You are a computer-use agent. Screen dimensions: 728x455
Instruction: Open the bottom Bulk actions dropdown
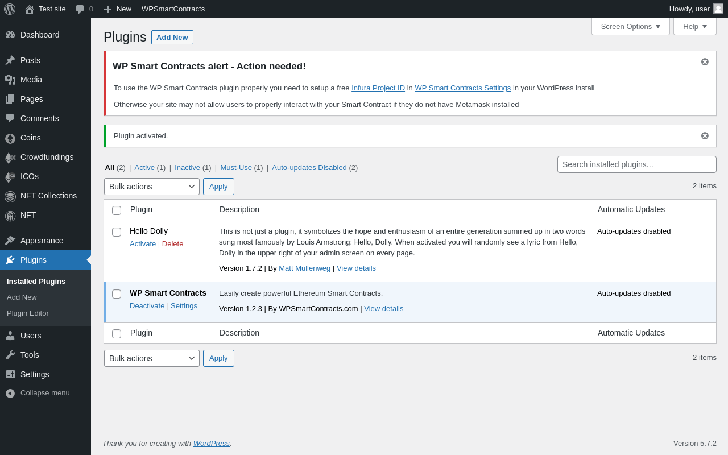[x=152, y=358]
